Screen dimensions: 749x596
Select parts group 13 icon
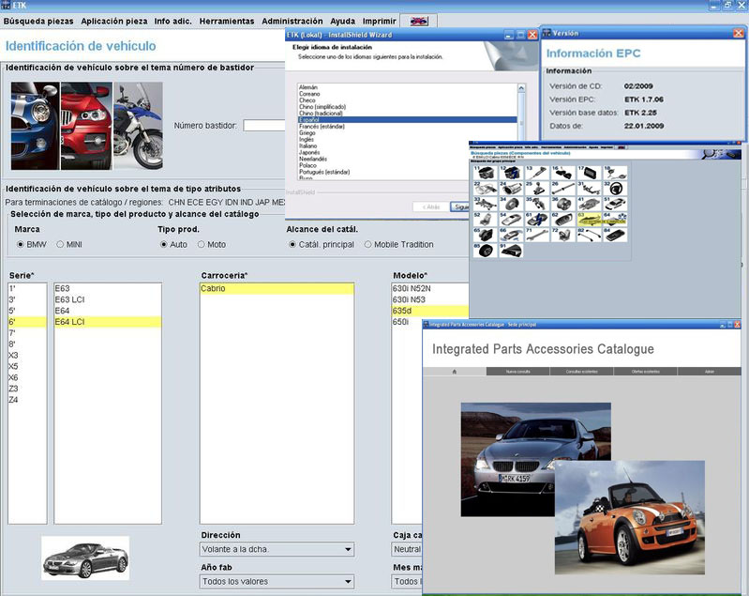point(537,173)
